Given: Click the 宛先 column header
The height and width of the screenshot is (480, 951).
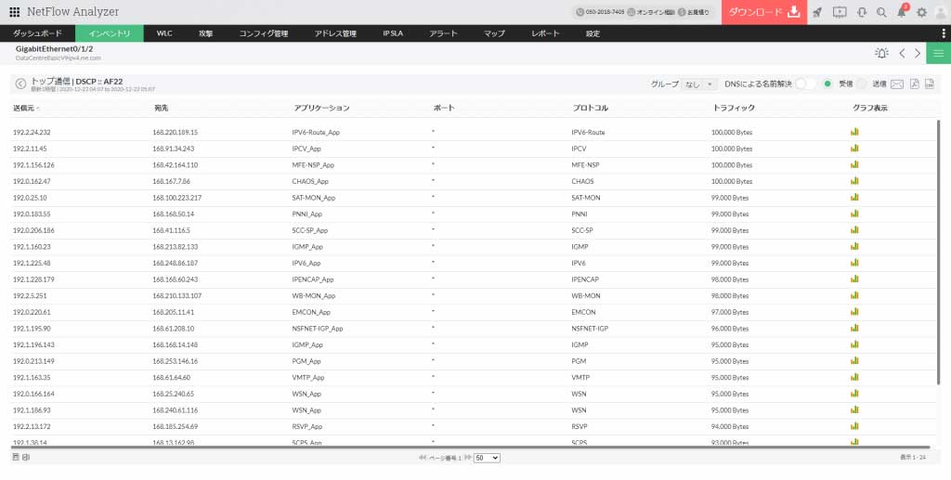Looking at the screenshot, I should coord(161,108).
